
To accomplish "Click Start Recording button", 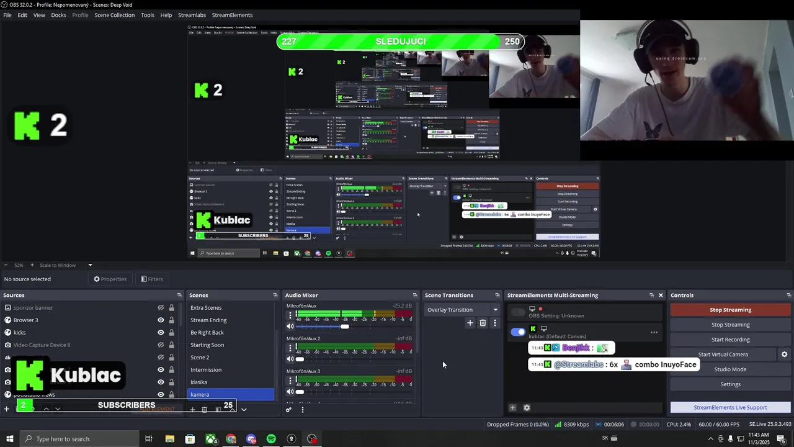I will click(x=730, y=340).
